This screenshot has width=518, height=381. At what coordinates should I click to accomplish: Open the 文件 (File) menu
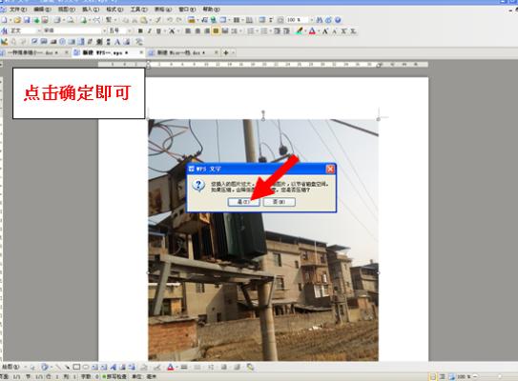point(17,10)
